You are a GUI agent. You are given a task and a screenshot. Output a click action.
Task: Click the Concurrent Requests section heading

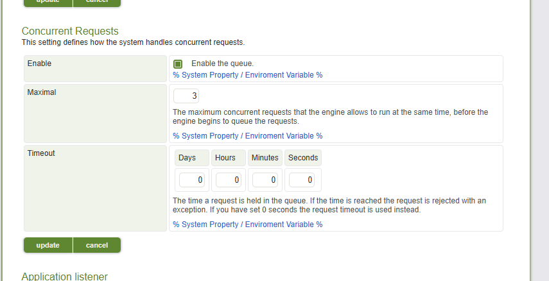[x=70, y=31]
